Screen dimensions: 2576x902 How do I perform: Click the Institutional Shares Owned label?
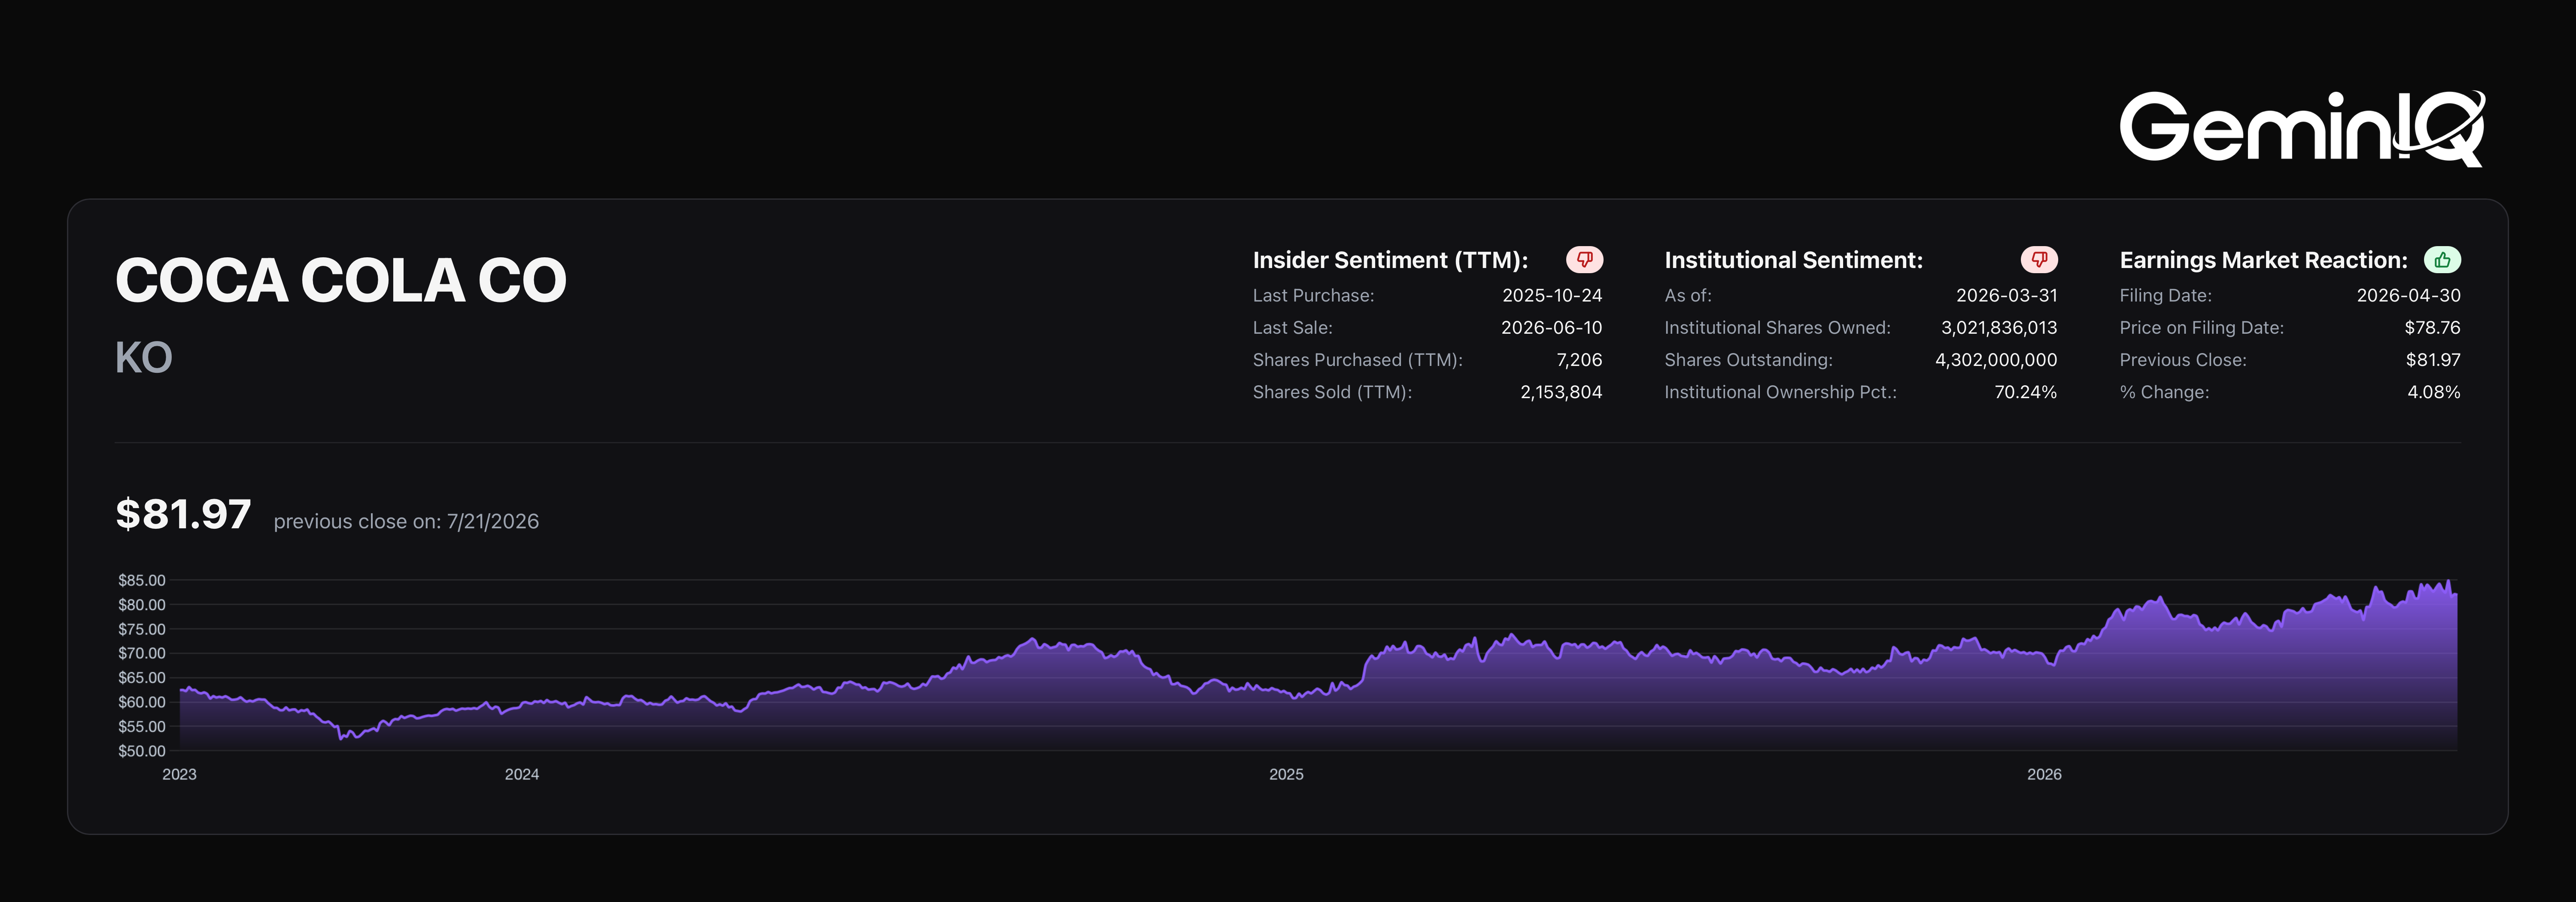tap(1777, 328)
